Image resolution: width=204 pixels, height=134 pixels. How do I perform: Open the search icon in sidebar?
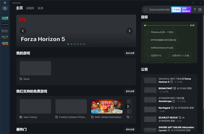click(5, 8)
